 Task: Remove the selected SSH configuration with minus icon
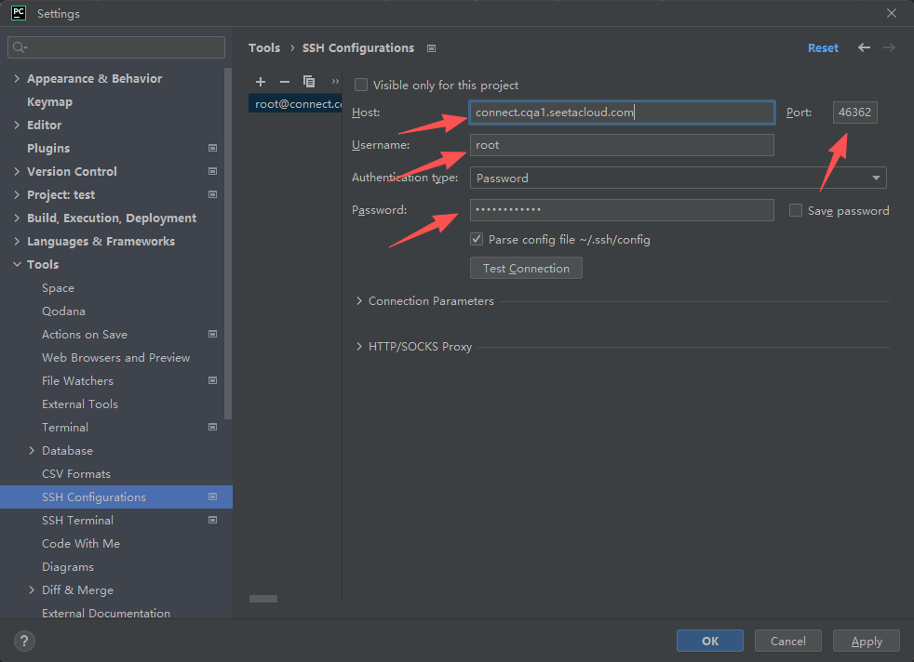click(285, 82)
